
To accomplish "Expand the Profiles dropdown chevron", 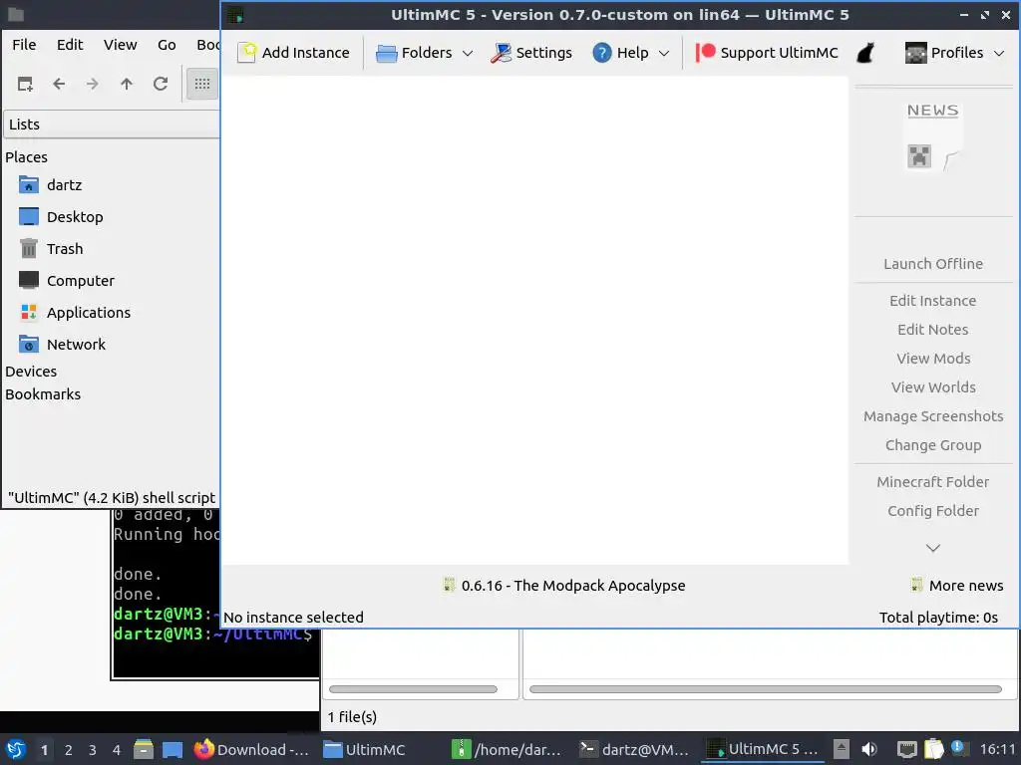I will pos(999,54).
